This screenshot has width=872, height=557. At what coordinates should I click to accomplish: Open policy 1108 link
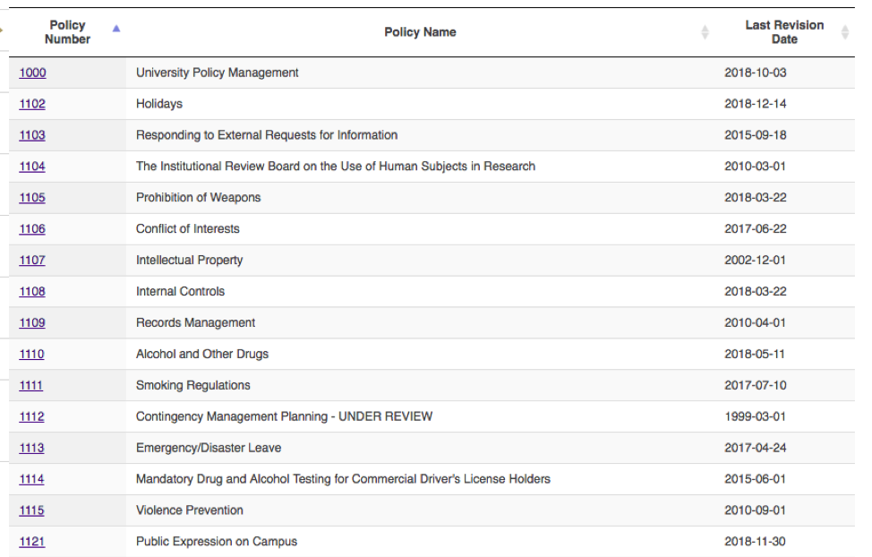32,291
